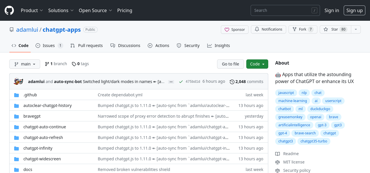Open the main branch dropdown
Image resolution: width=370 pixels, height=173 pixels.
(25, 64)
